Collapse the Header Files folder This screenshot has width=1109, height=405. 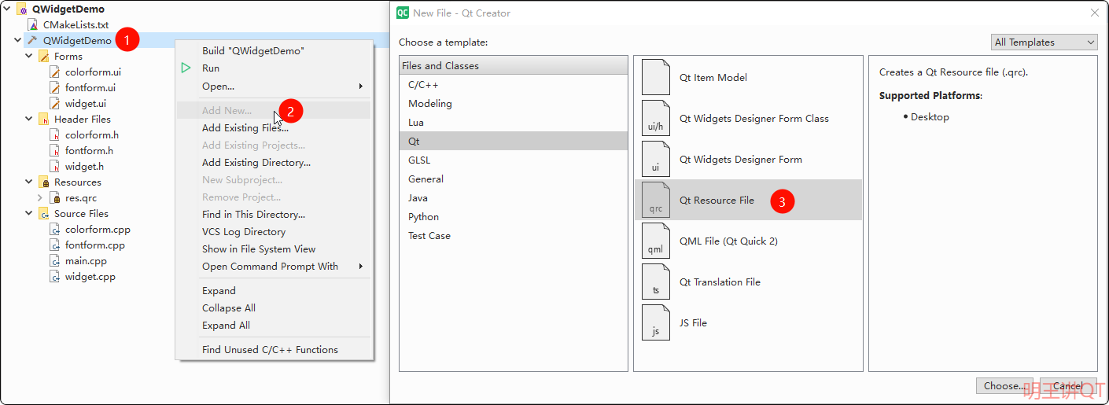29,120
